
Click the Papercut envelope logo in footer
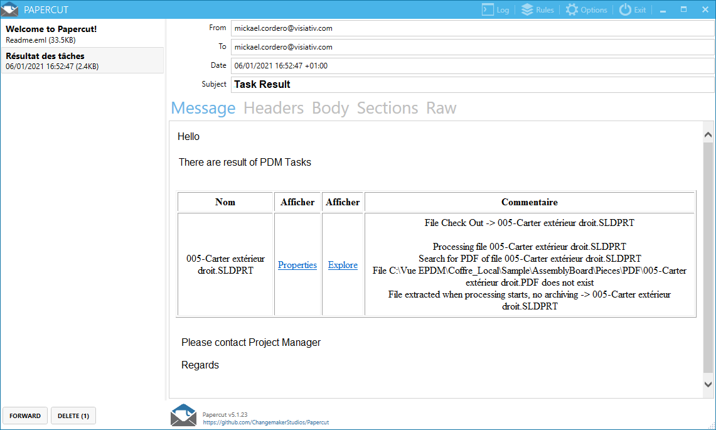pos(183,416)
